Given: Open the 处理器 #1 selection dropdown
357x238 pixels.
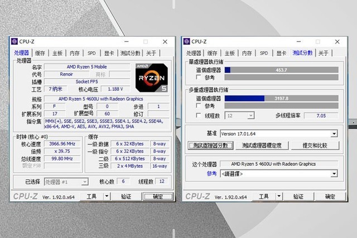Looking at the screenshot, I should pyautogui.click(x=66, y=182).
